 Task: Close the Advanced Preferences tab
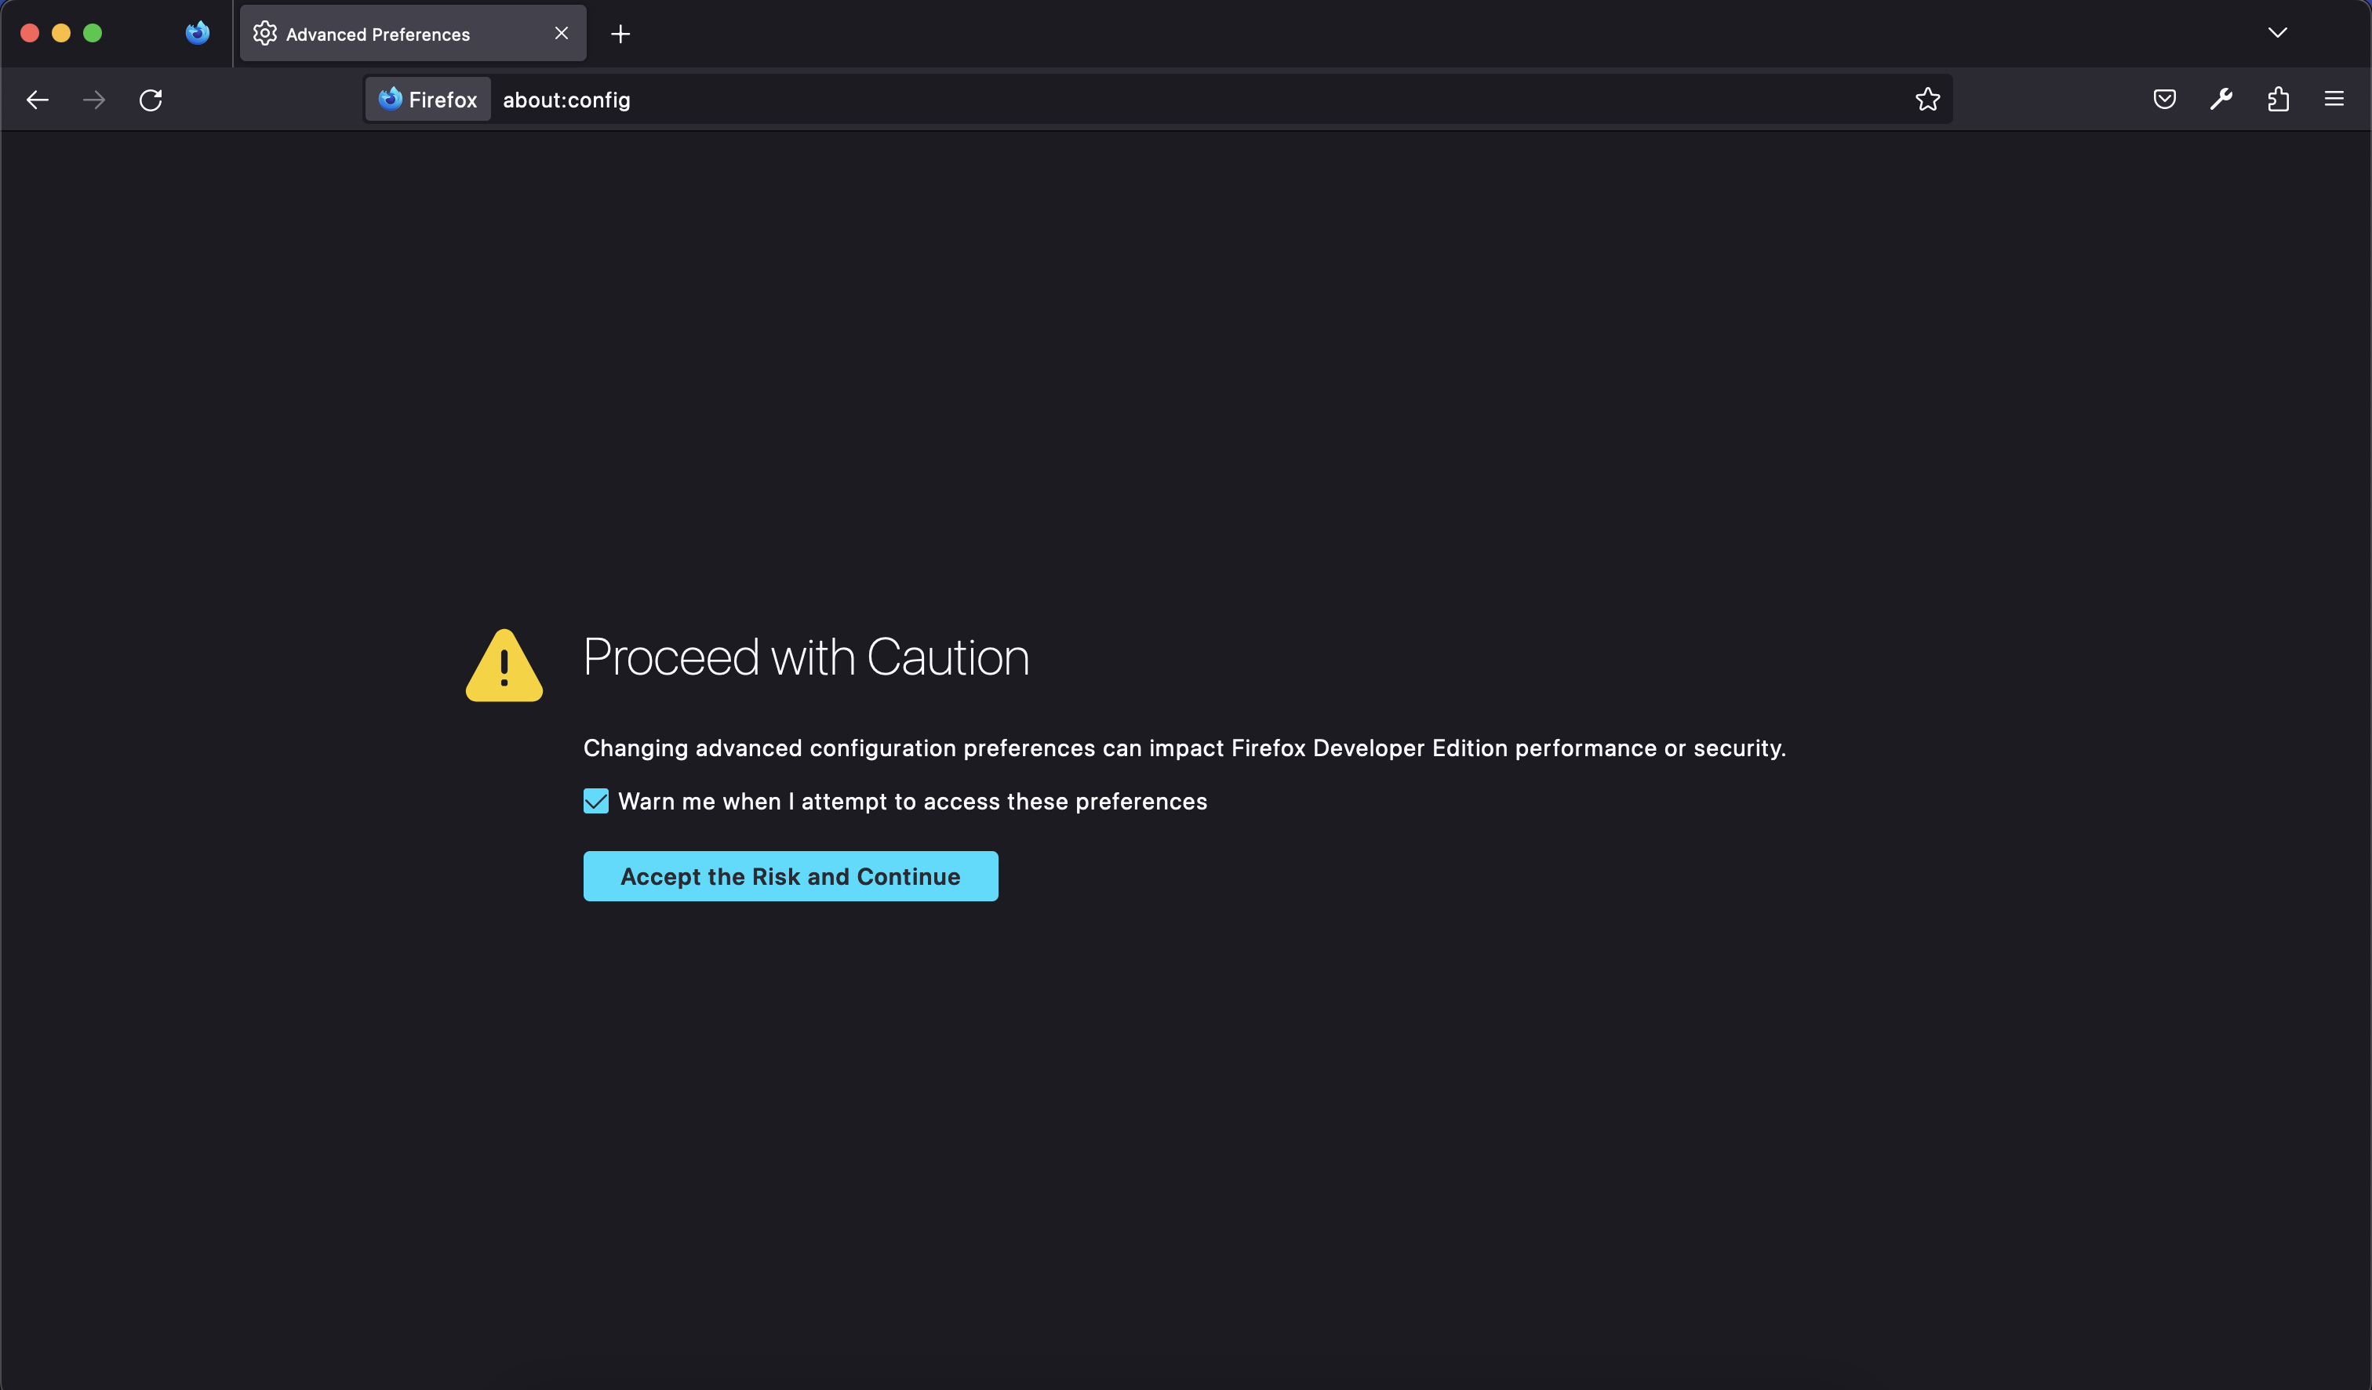pyautogui.click(x=561, y=34)
